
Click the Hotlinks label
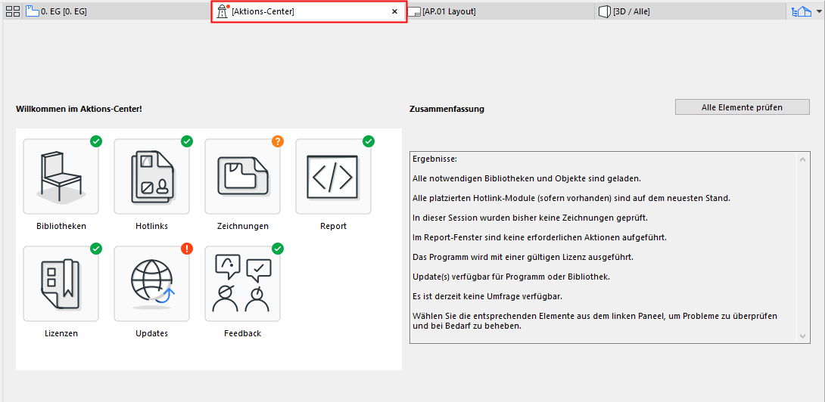tap(151, 227)
